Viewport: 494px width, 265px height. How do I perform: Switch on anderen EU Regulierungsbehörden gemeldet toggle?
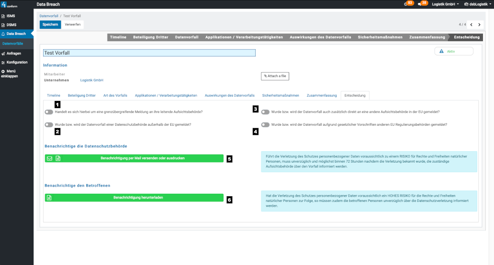(265, 124)
